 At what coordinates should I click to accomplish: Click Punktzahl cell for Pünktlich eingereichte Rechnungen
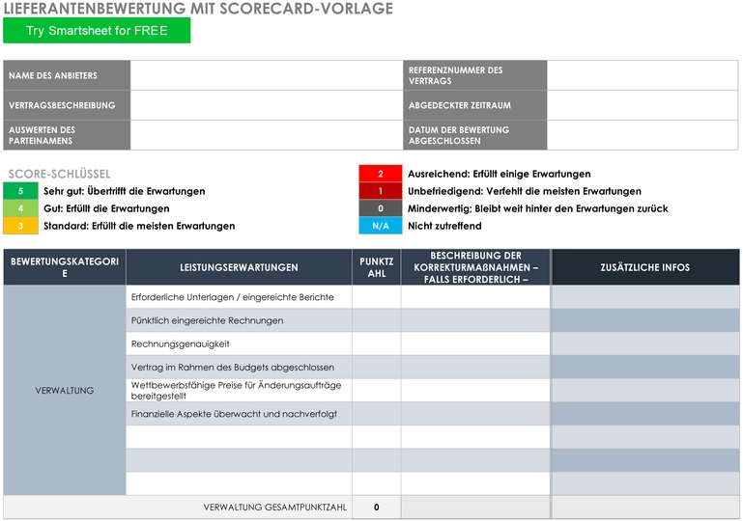tap(377, 320)
